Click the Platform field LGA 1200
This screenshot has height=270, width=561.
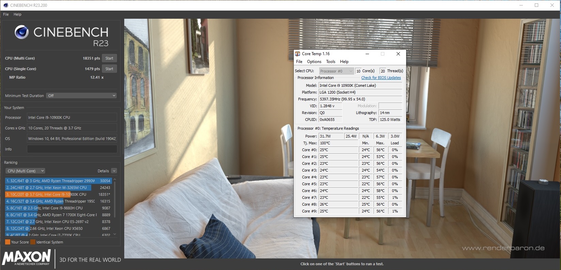pos(360,92)
